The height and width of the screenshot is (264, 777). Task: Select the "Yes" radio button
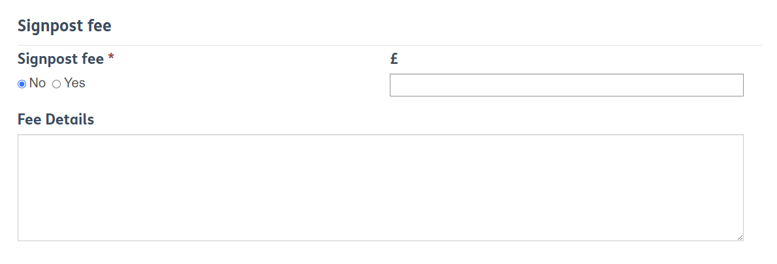(x=57, y=84)
